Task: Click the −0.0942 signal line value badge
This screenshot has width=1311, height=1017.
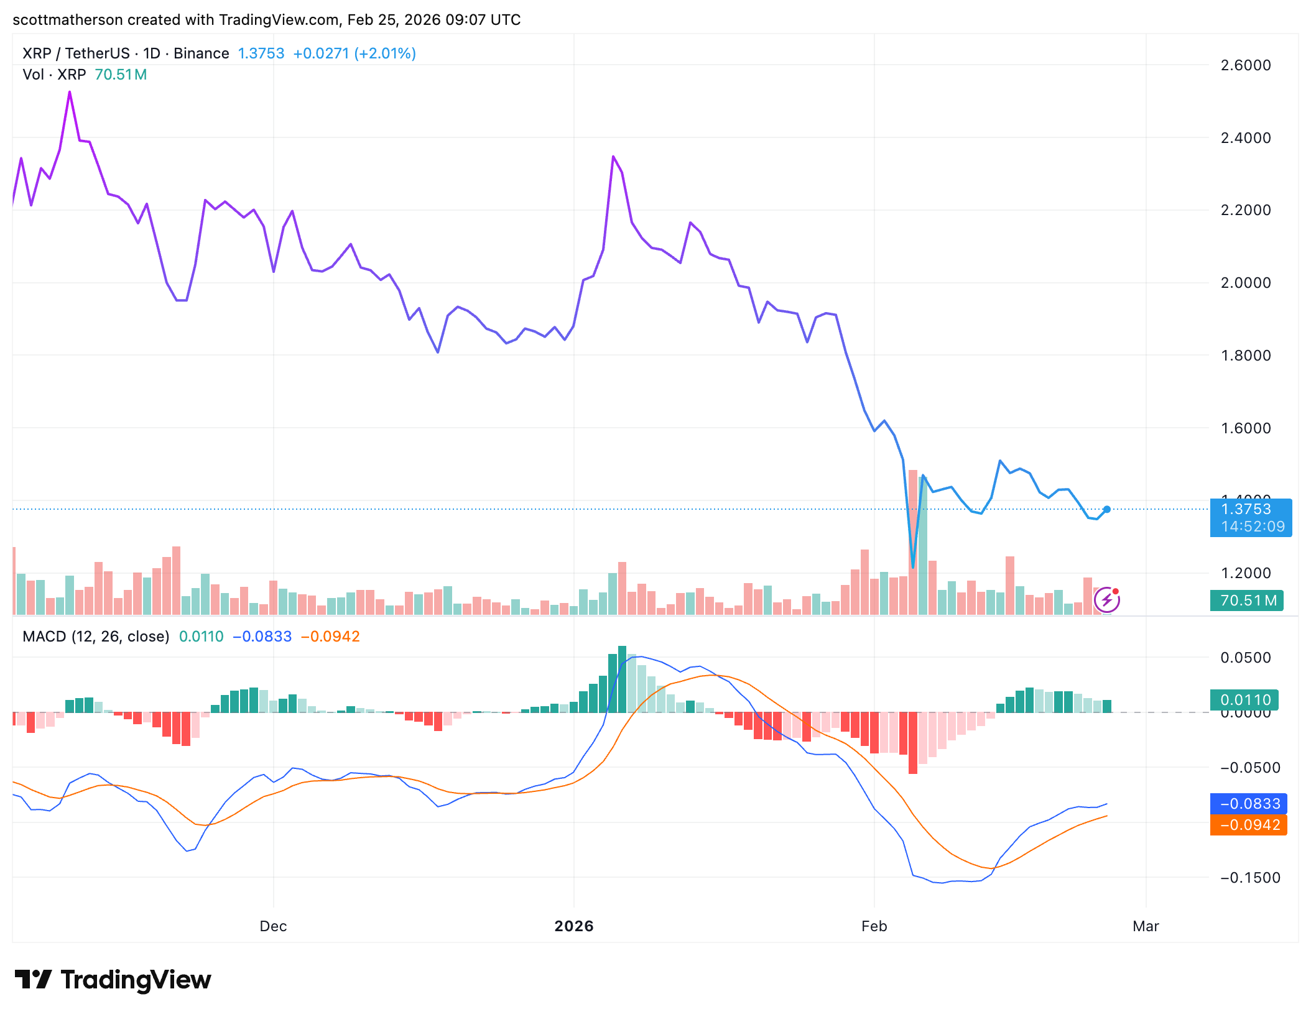Action: click(x=1248, y=826)
